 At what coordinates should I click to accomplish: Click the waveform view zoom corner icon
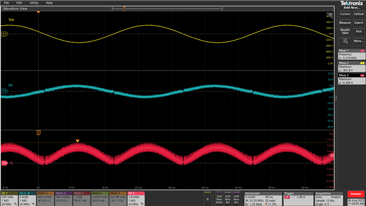point(329,15)
